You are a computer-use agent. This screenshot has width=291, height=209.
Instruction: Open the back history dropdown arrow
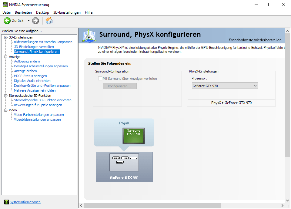pos(28,21)
